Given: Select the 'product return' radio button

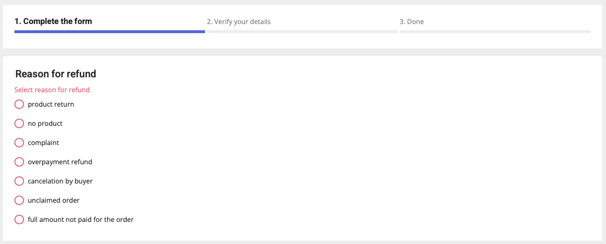Looking at the screenshot, I should pyautogui.click(x=19, y=104).
